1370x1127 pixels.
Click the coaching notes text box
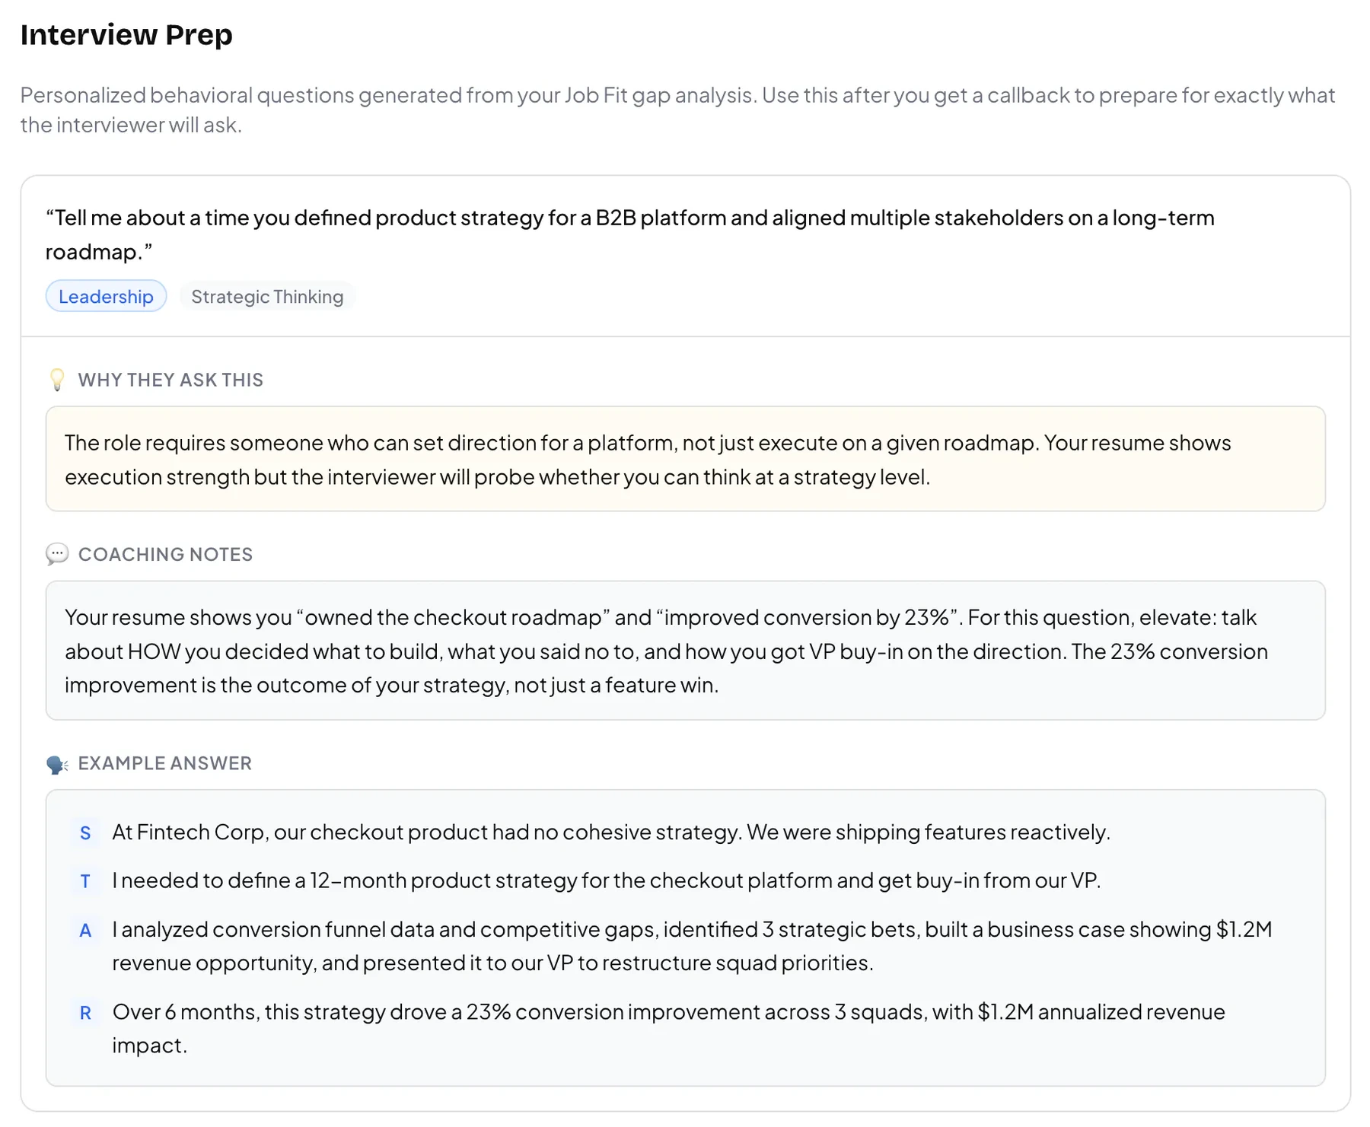(x=685, y=651)
